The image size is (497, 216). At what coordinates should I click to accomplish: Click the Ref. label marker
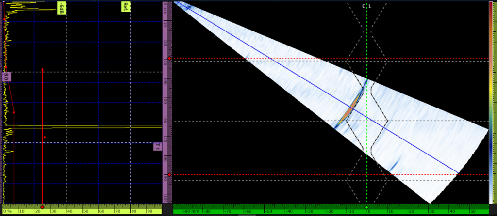click(x=126, y=7)
